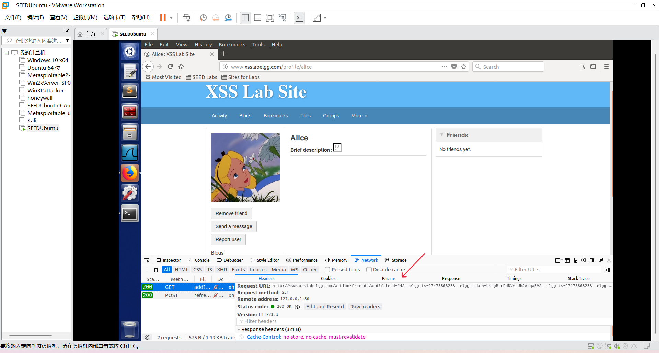
Task: Click Edit and Resend button
Action: (325, 307)
